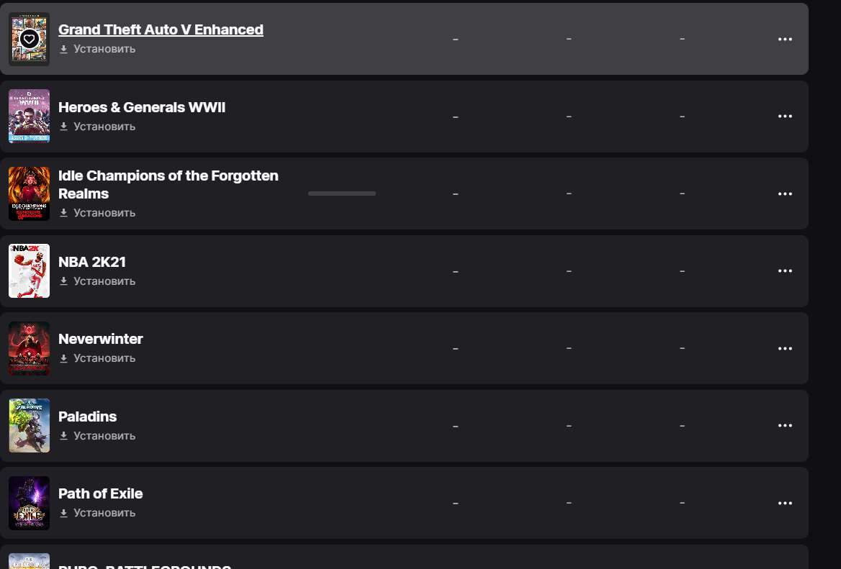Viewport: 841px width, 569px height.
Task: Select the Path of Exile cover art
Action: click(29, 503)
